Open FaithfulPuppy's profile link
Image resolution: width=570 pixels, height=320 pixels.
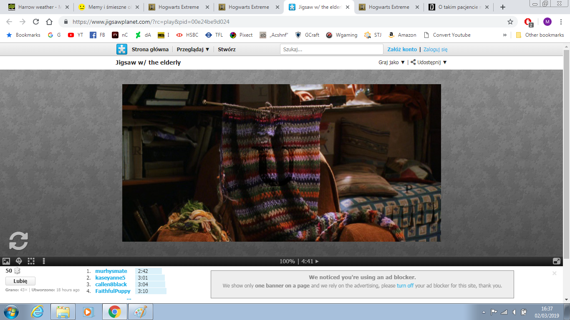click(113, 291)
